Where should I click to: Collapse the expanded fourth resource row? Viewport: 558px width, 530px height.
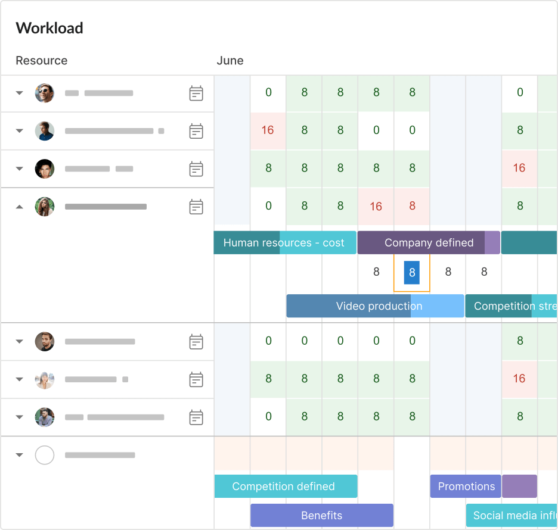pyautogui.click(x=19, y=207)
